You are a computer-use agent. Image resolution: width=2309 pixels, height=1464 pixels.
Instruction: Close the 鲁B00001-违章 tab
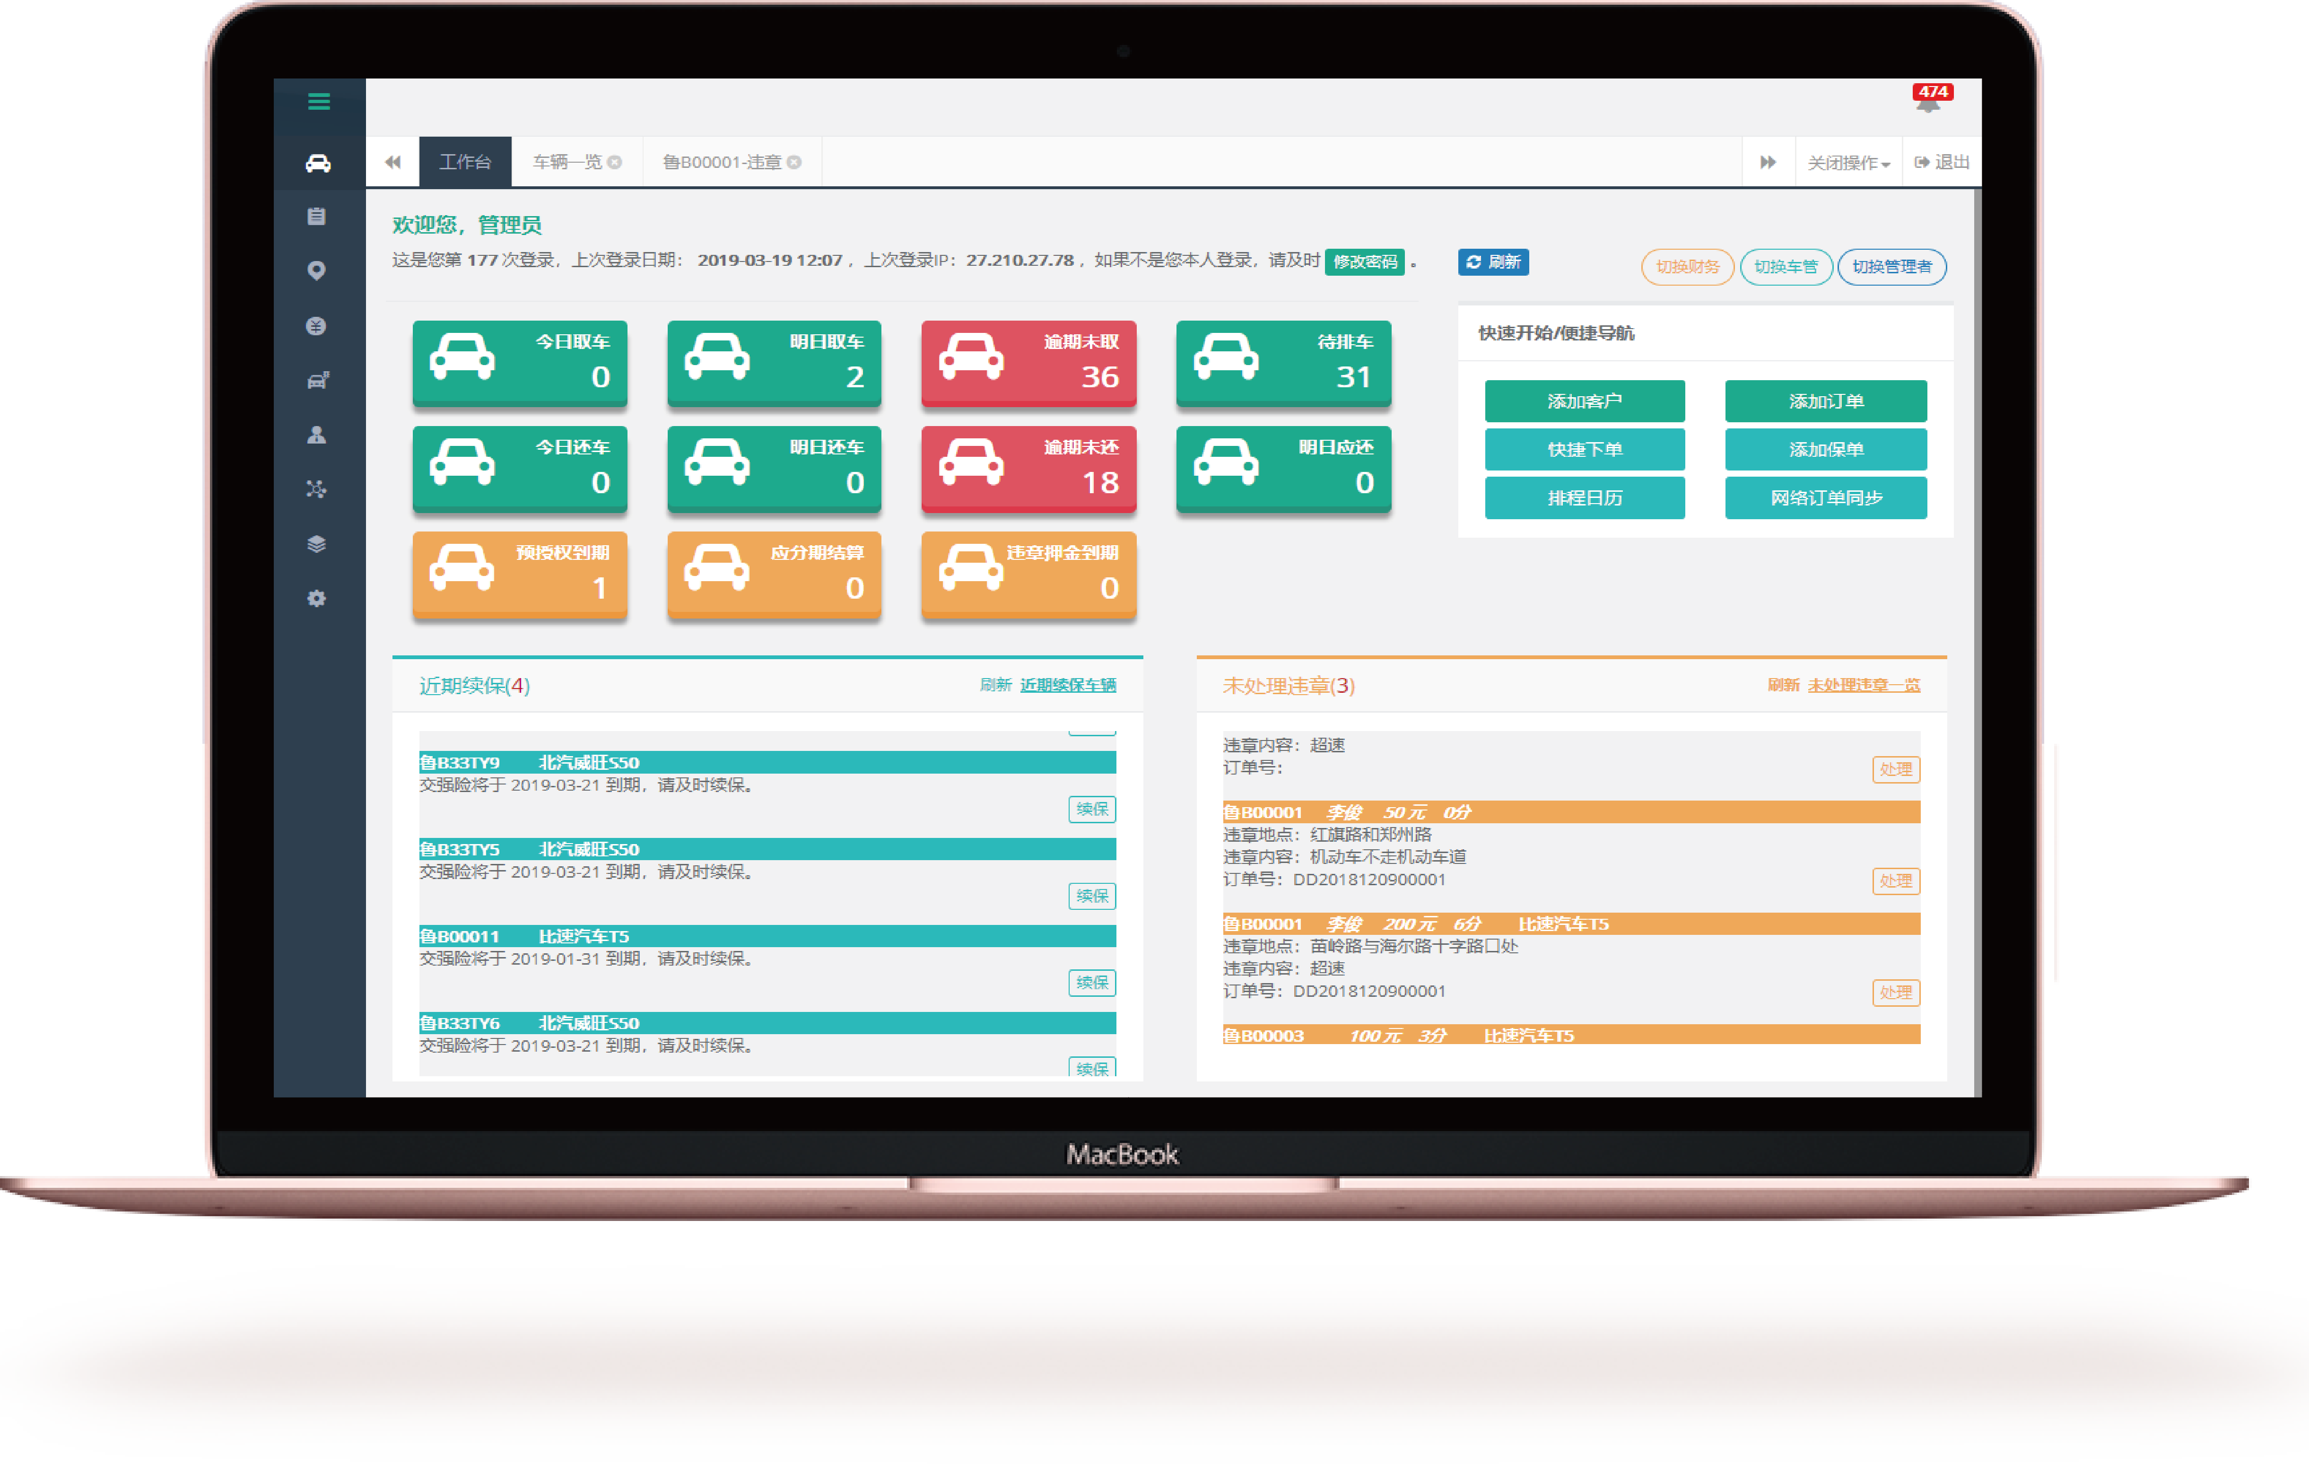point(794,163)
